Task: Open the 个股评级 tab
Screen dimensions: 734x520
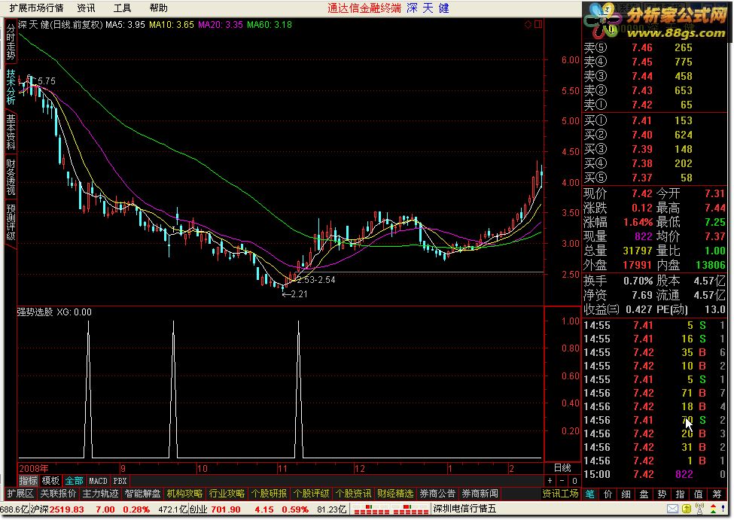Action: pyautogui.click(x=311, y=494)
